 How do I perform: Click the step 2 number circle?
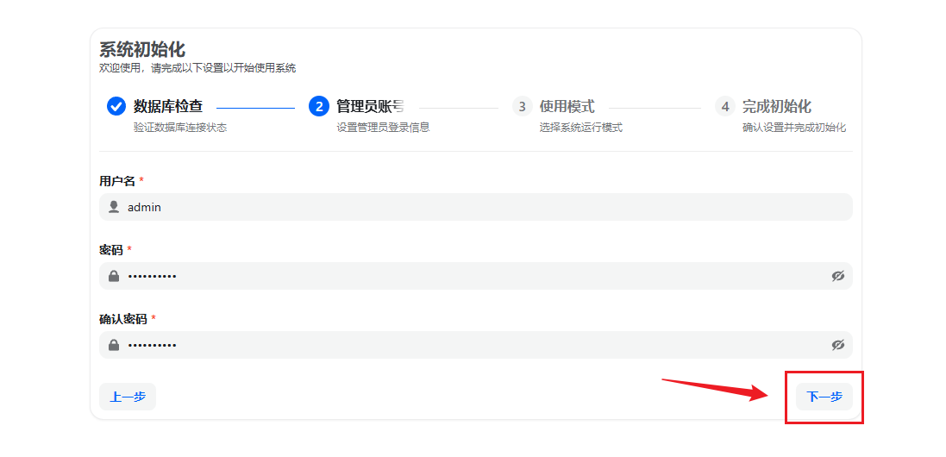click(x=319, y=106)
